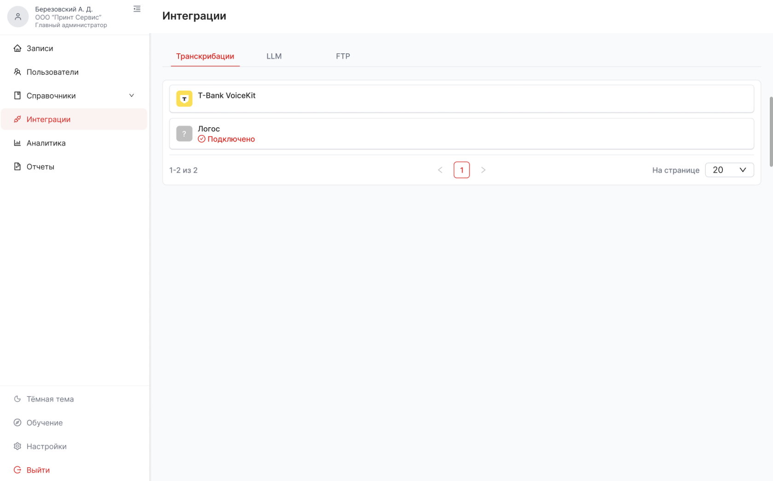The image size is (773, 481).
Task: Click the Подключено status text
Action: tap(231, 139)
